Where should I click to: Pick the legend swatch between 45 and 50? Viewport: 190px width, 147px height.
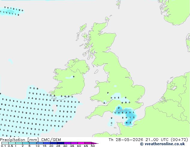[x=88, y=143]
